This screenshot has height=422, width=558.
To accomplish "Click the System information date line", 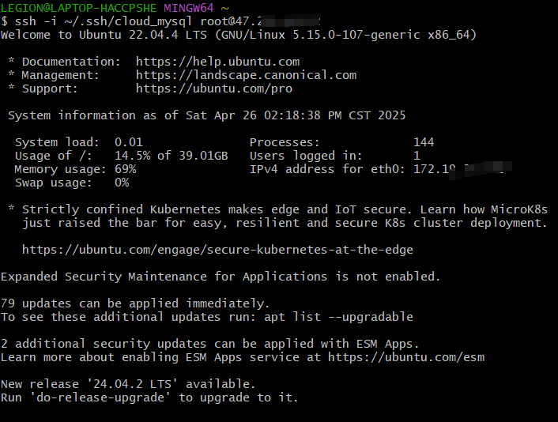I will (x=207, y=115).
